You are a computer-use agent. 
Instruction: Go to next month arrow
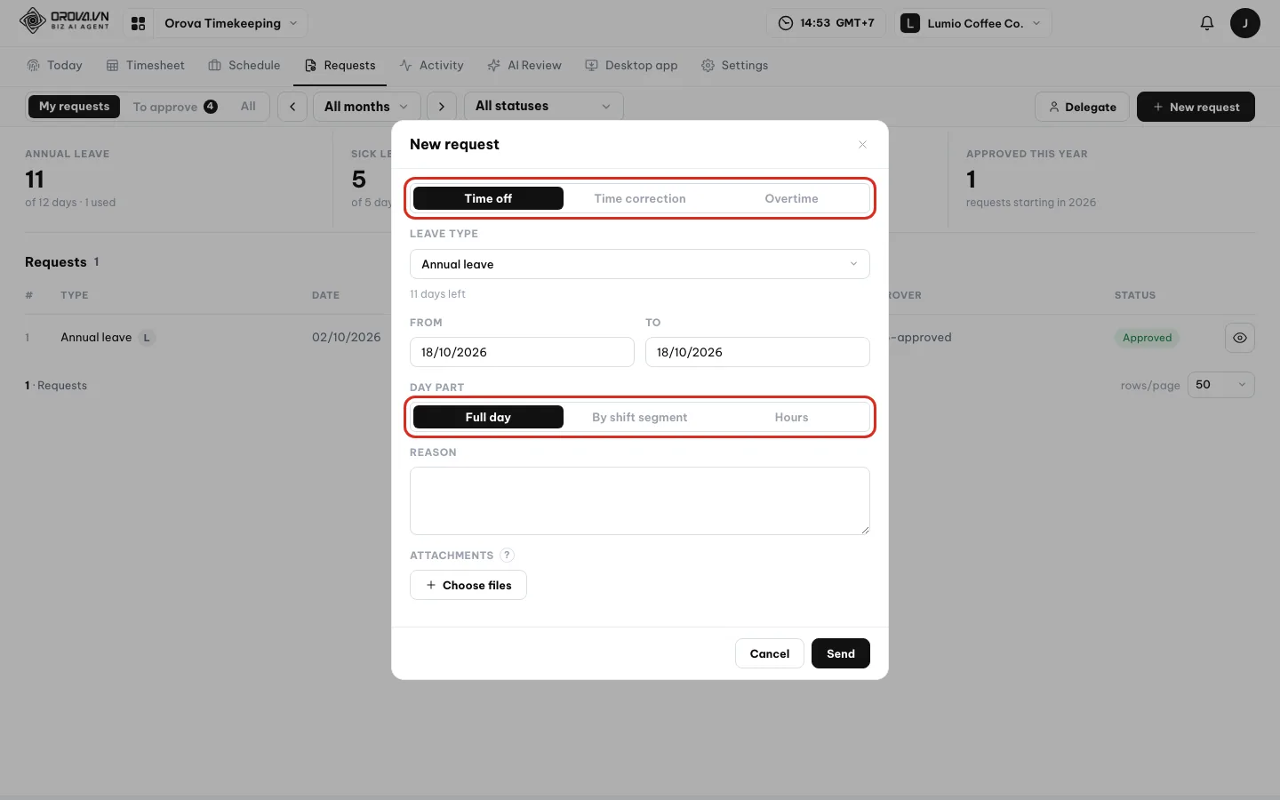(442, 107)
